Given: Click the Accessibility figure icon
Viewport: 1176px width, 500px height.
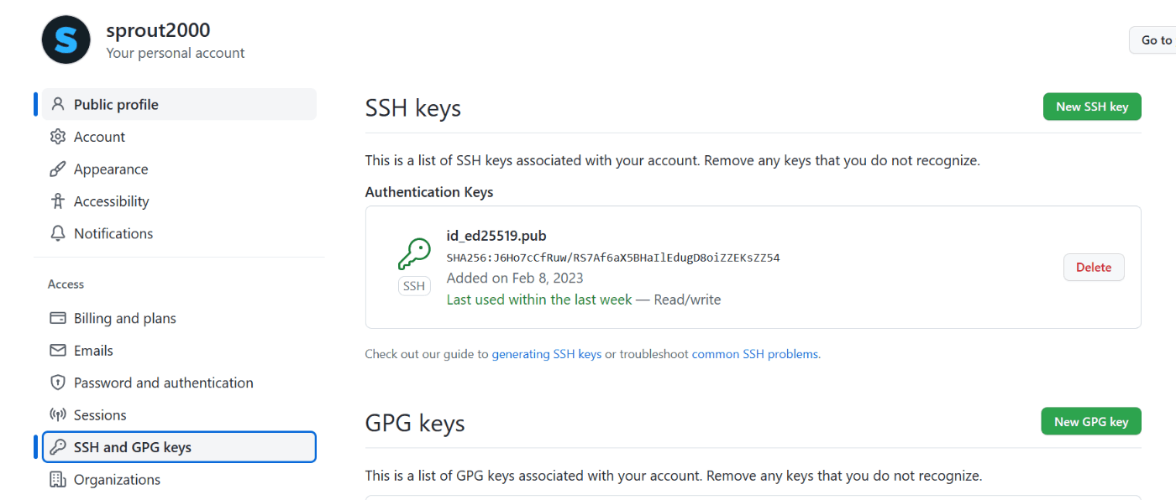Looking at the screenshot, I should coord(58,201).
